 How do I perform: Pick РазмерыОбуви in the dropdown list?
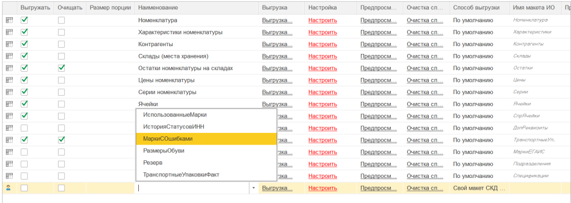[x=206, y=151]
